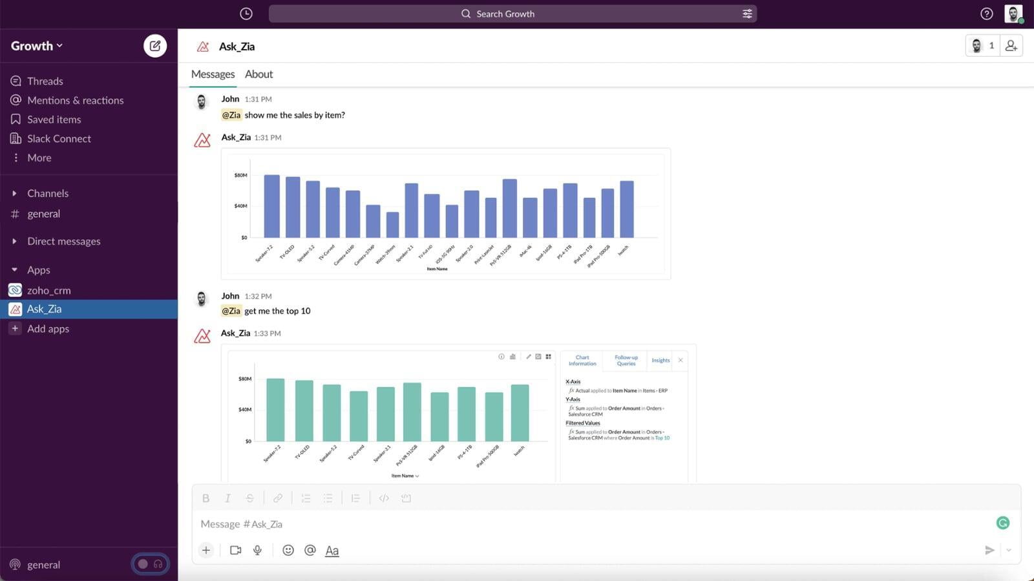This screenshot has height=581, width=1034.
Task: Open the Growth workspace dropdown
Action: [x=37, y=46]
